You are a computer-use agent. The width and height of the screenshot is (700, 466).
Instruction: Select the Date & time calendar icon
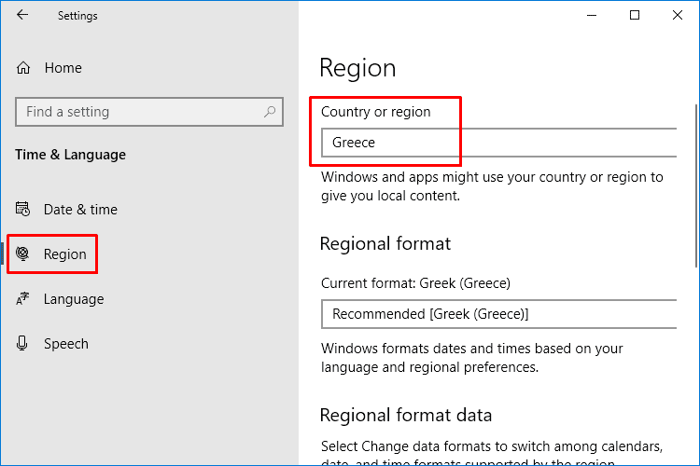click(x=22, y=209)
